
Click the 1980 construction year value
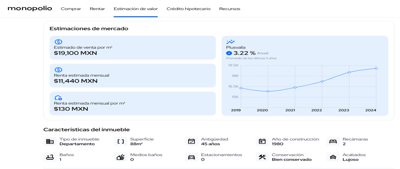277,144
